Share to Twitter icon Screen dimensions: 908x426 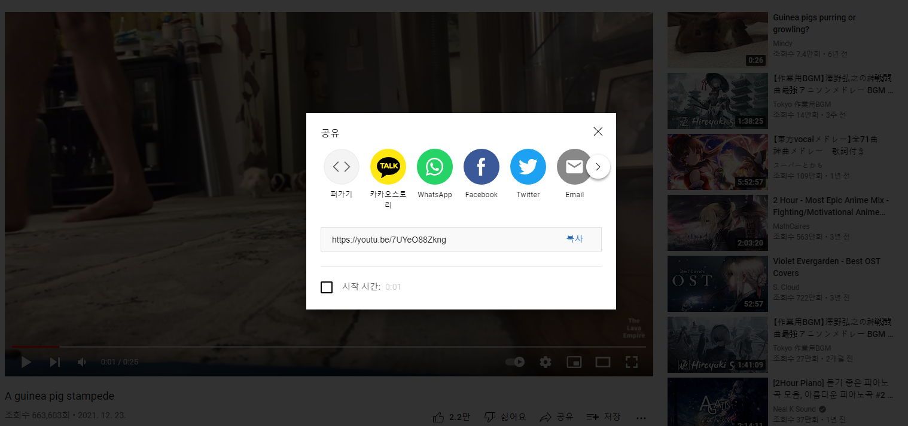[528, 167]
